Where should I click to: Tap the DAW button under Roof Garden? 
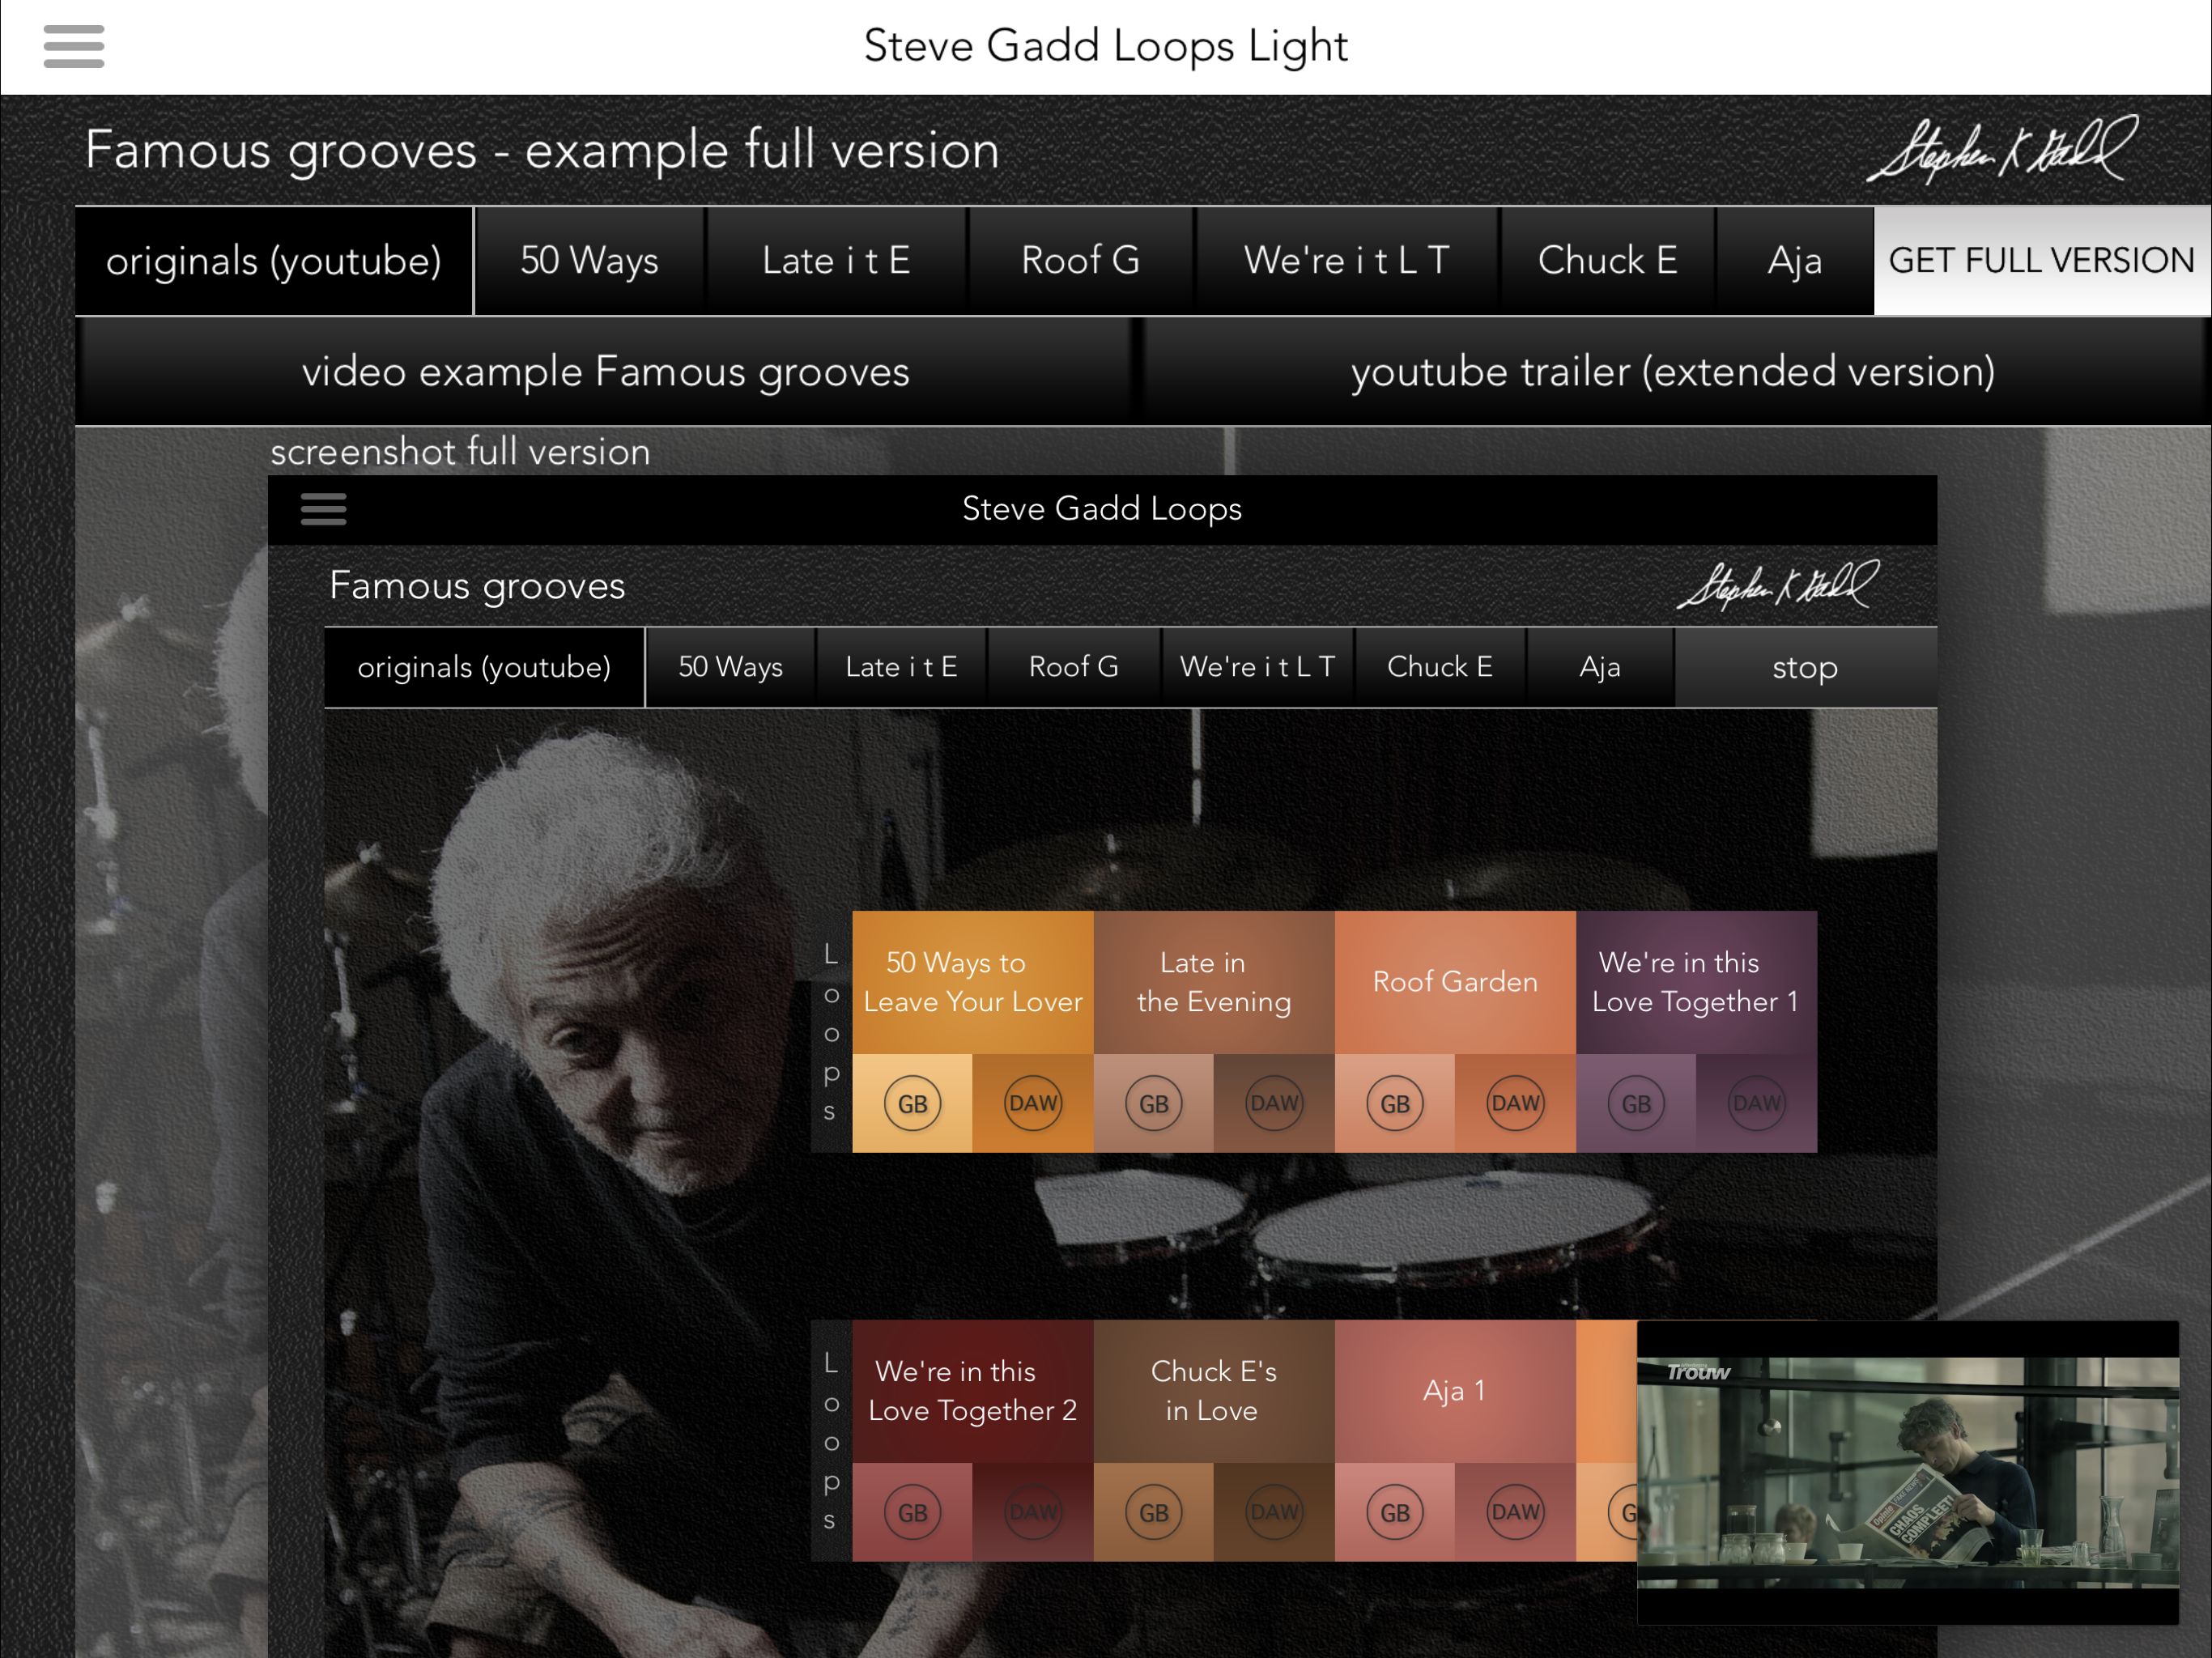[x=1516, y=1104]
